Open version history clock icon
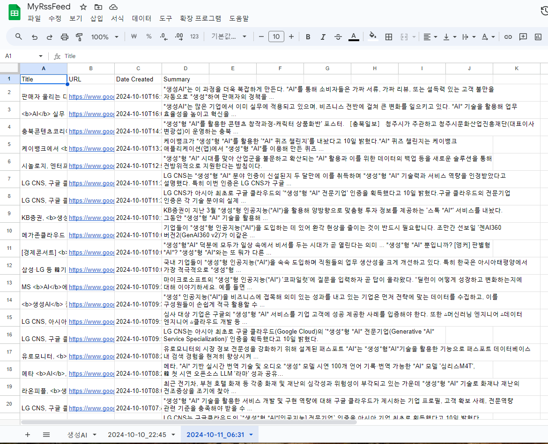The width and height of the screenshot is (548, 444). [544, 11]
